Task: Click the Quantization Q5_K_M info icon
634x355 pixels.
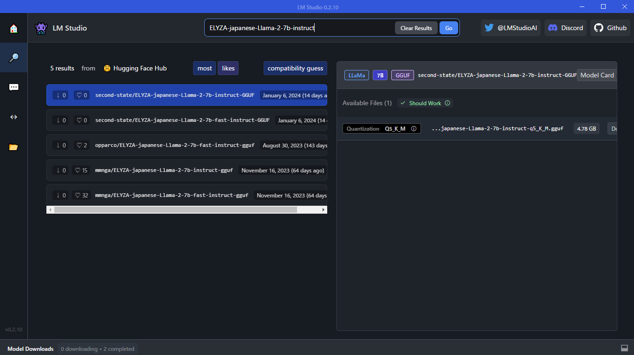Action: (x=414, y=128)
